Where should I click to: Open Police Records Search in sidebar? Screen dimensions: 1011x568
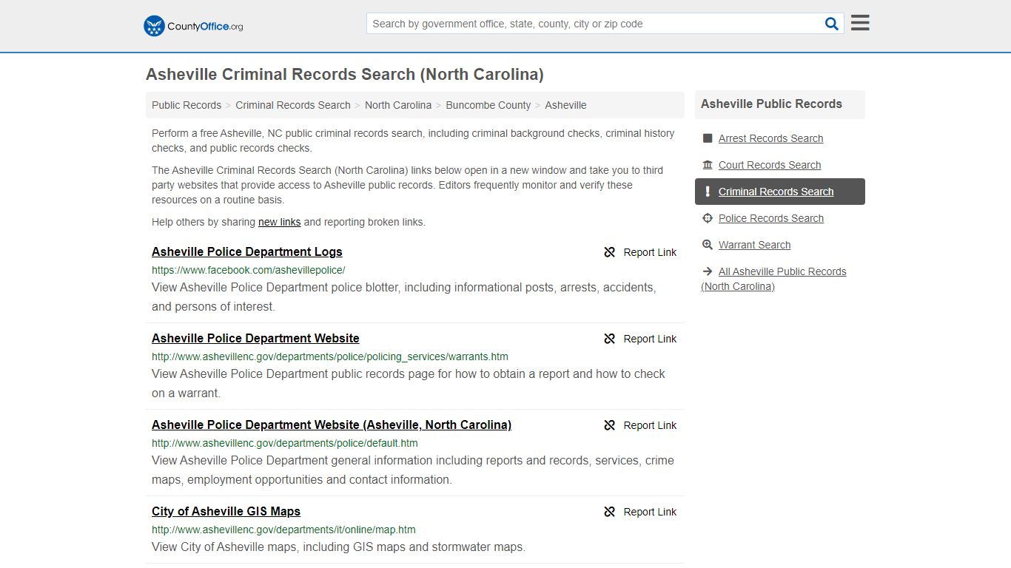(x=771, y=218)
